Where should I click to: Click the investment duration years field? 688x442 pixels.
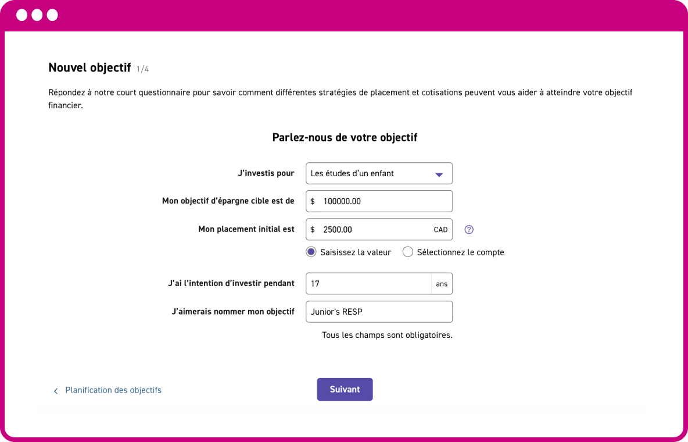click(x=368, y=284)
